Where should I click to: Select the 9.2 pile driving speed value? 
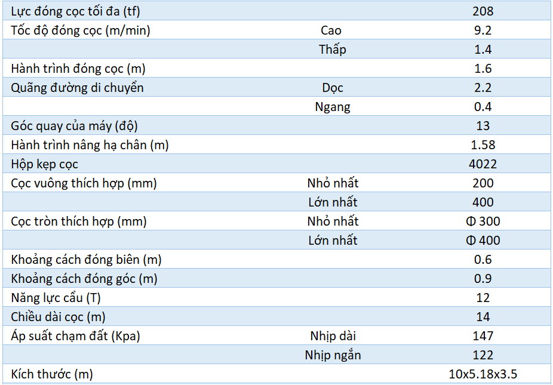point(483,30)
